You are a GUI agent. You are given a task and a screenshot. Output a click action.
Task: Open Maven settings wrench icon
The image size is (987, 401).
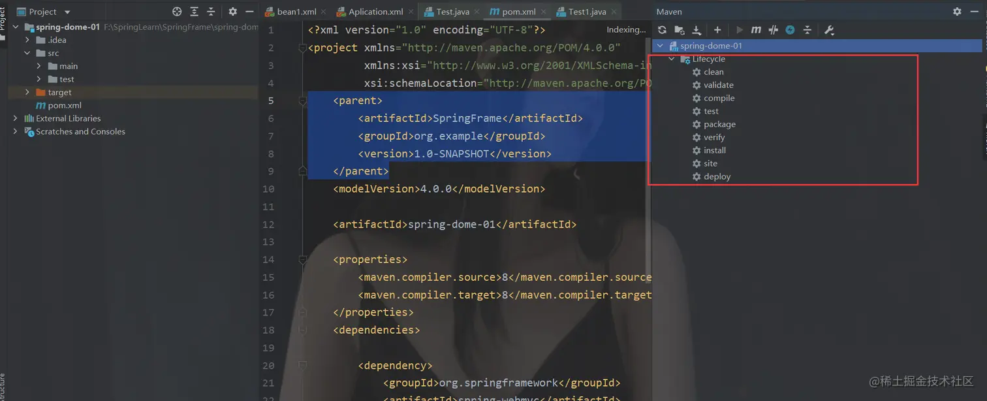point(830,30)
